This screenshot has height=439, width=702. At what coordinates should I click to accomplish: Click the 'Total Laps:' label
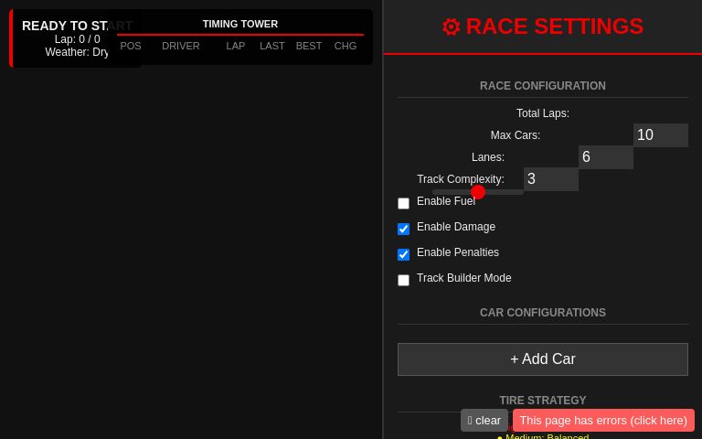(x=543, y=113)
